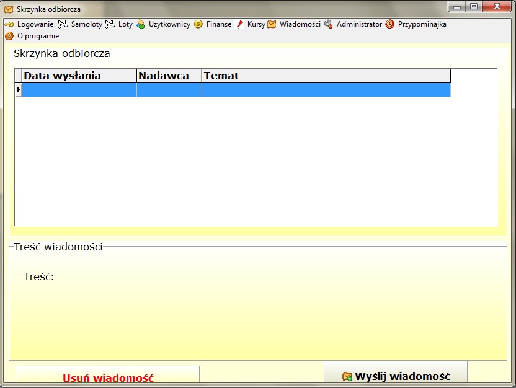
Task: Click the users icon beside Użytkownicy
Action: 141,24
